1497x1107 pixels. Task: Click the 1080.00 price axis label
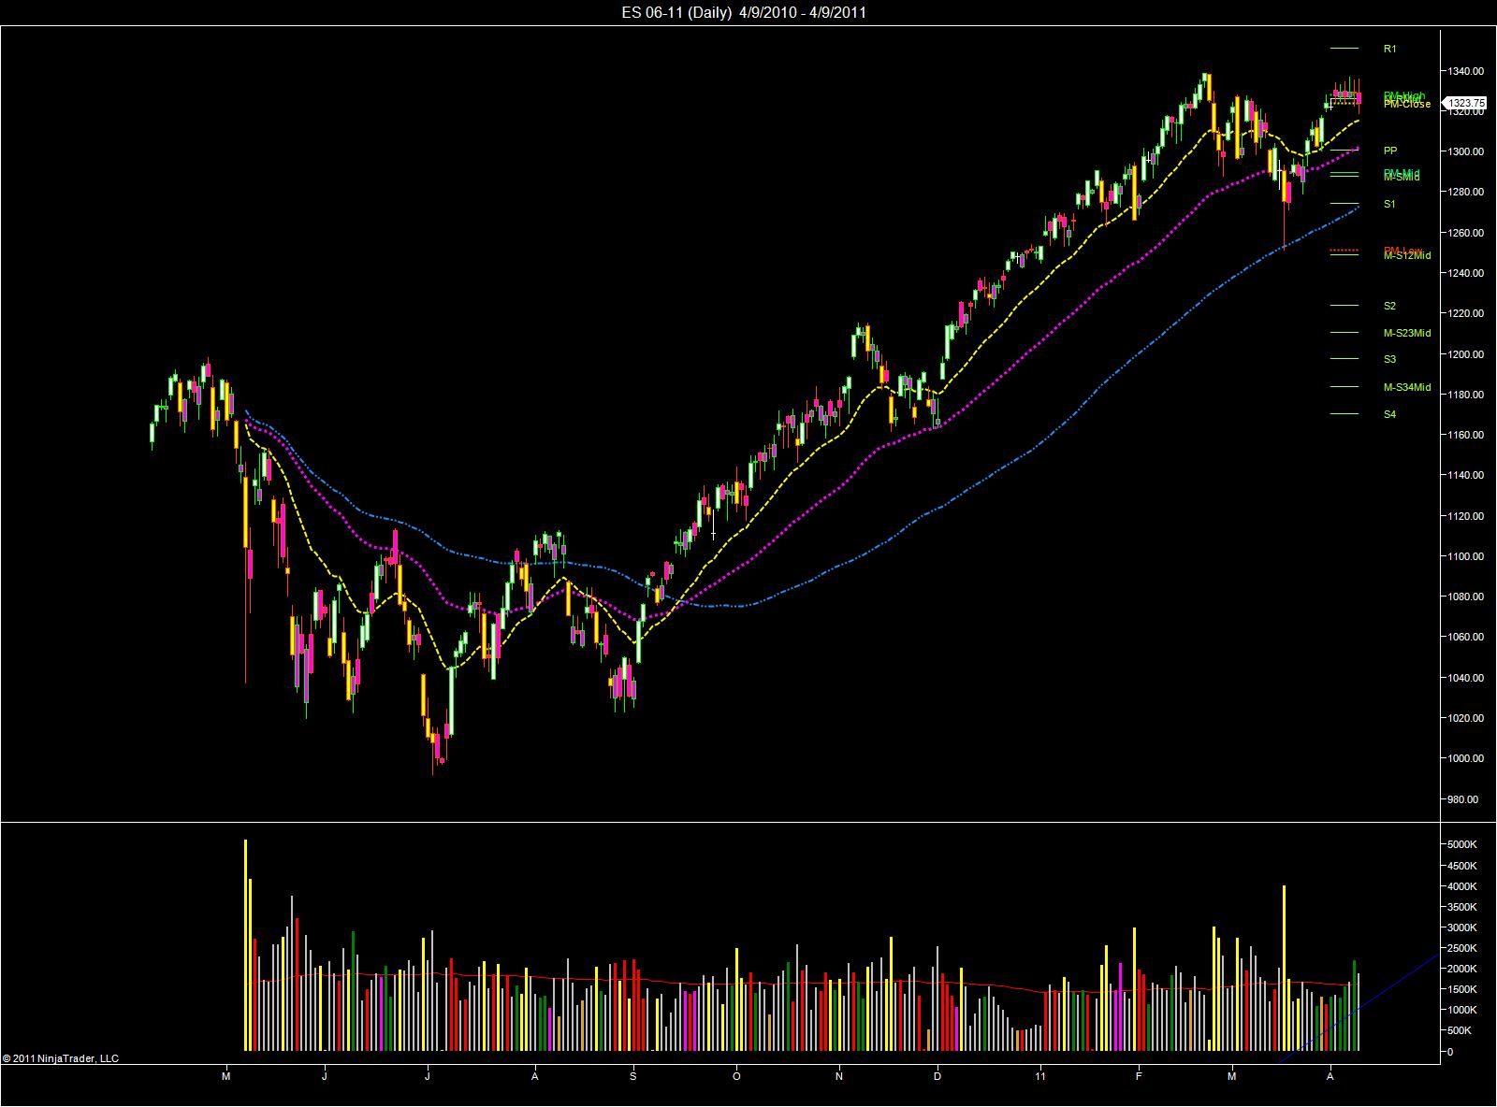(1465, 597)
